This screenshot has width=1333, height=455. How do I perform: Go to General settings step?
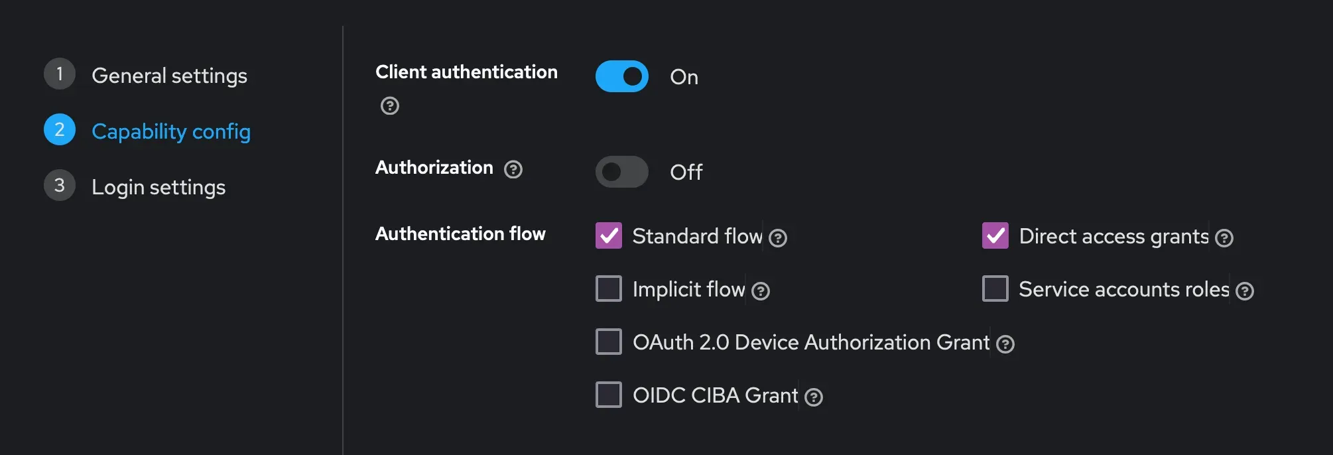(x=169, y=76)
